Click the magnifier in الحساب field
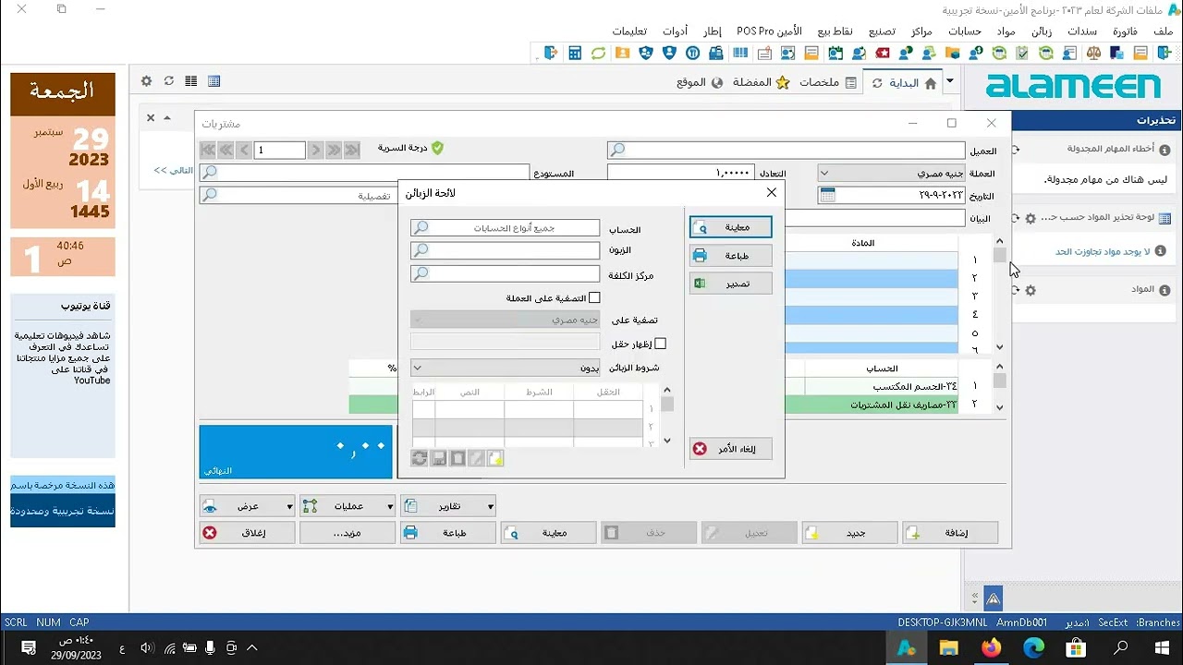This screenshot has width=1183, height=665. (421, 227)
